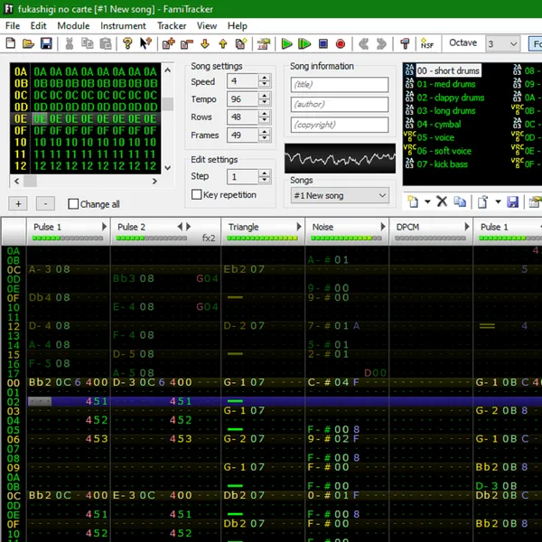The width and height of the screenshot is (542, 542).
Task: Enable the Key repetition checkbox
Action: click(x=196, y=194)
